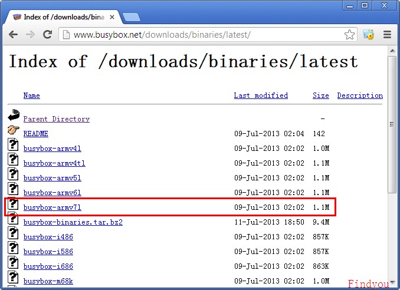Bookmark this page with the star icon

pos(349,34)
